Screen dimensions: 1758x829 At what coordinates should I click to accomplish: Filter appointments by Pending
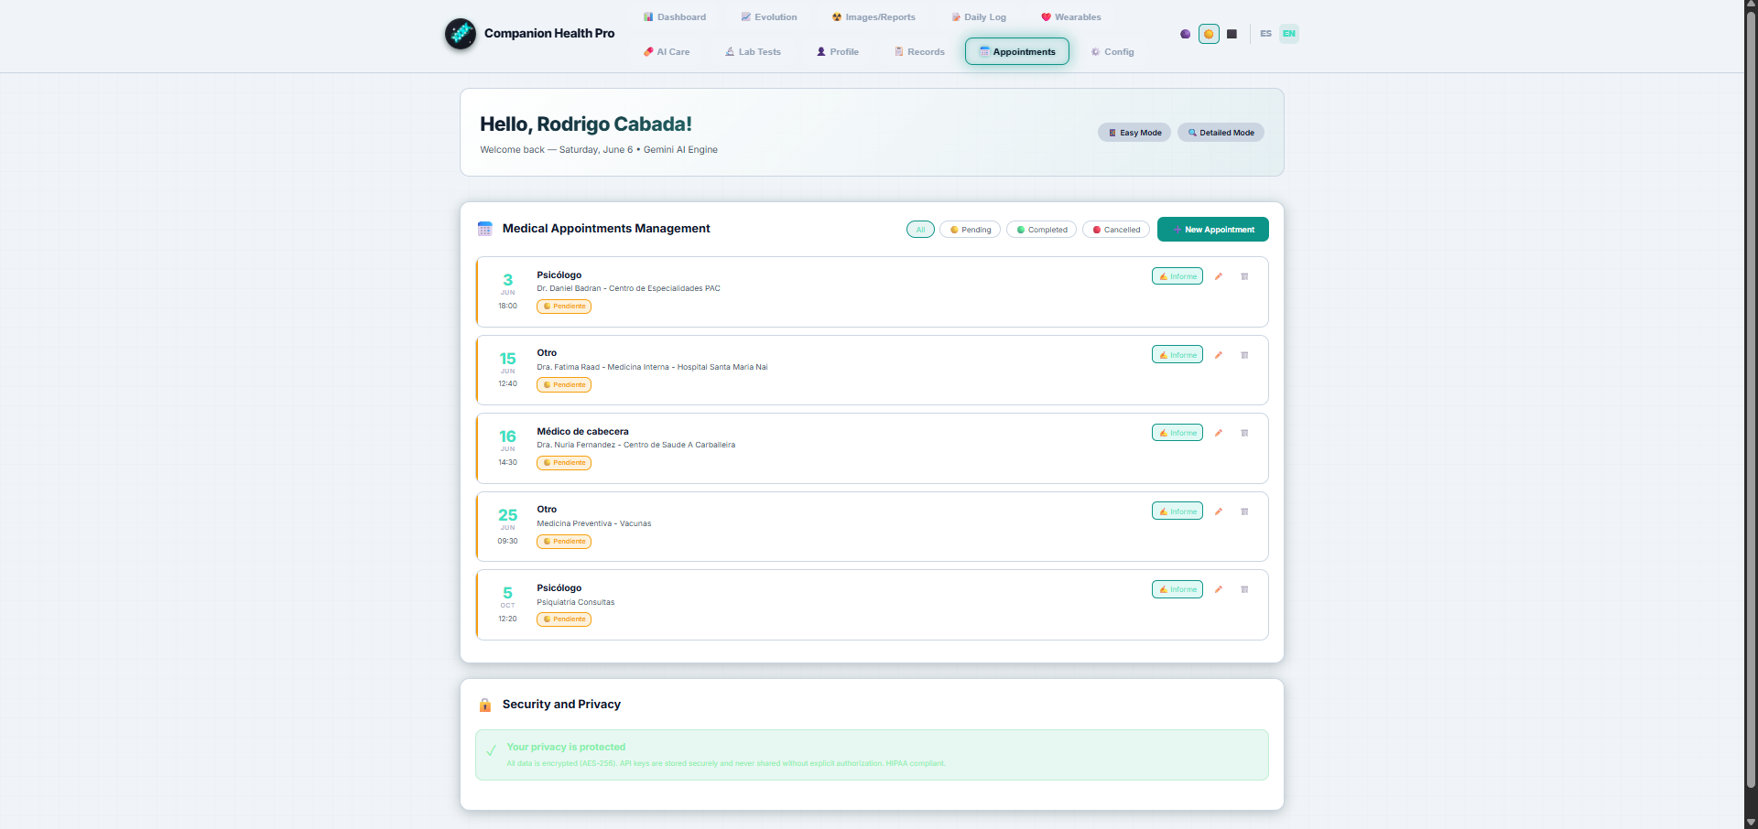[x=971, y=230]
